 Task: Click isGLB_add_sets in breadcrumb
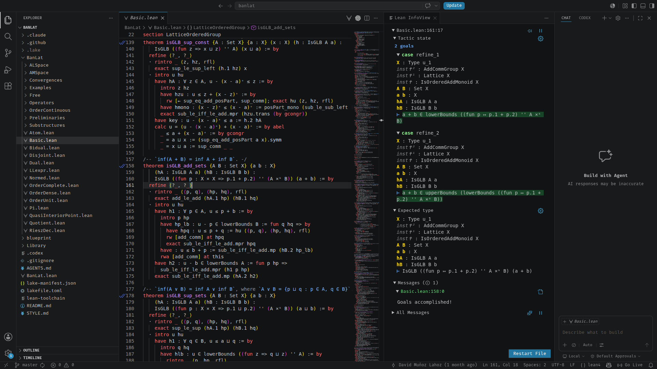coord(276,28)
